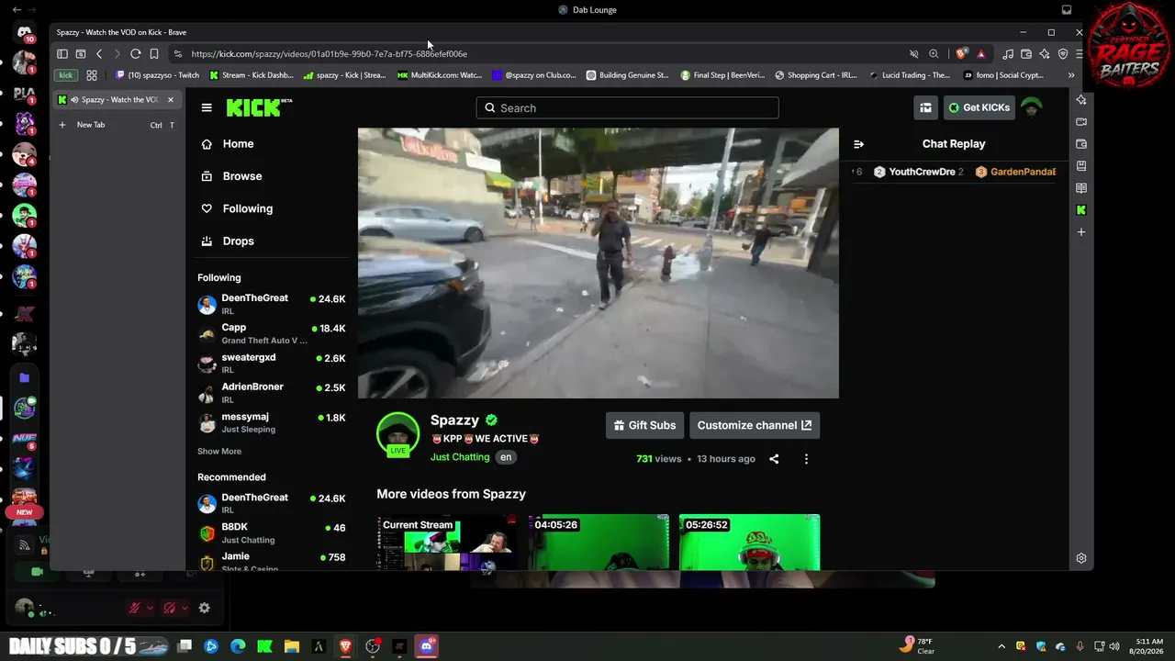Toggle the vertical tabs sidebar panel
The height and width of the screenshot is (661, 1175).
click(x=62, y=54)
